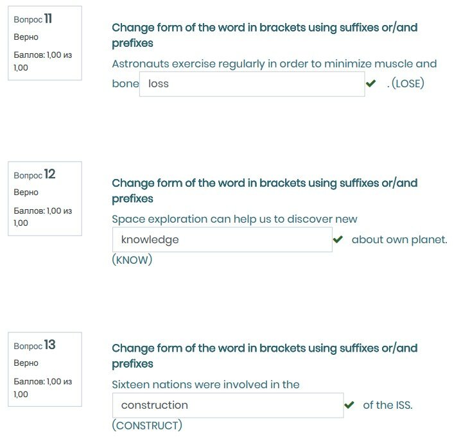Select the "Вопрос 12" question number label
The image size is (470, 437).
tap(35, 175)
